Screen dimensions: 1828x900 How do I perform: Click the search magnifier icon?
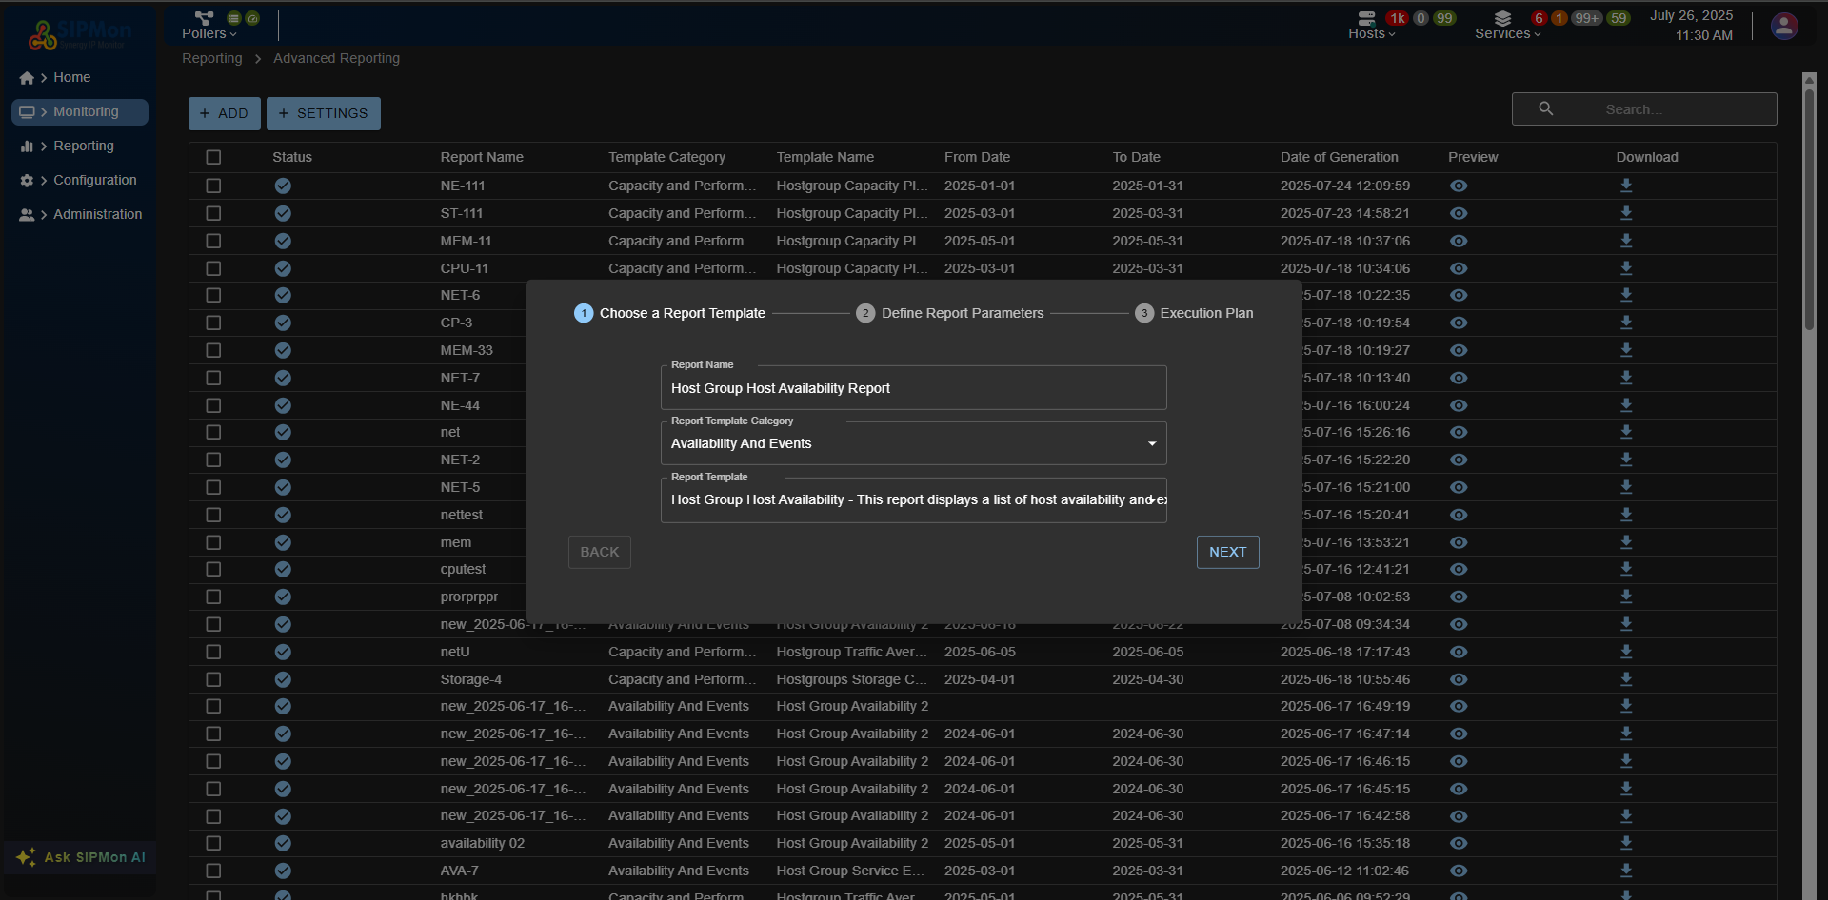tap(1545, 108)
